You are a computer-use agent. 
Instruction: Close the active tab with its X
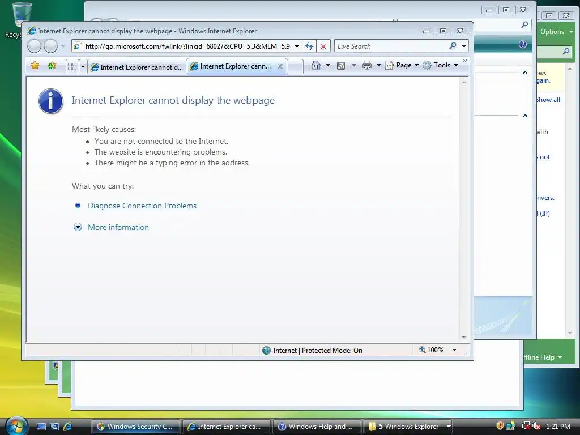pyautogui.click(x=280, y=66)
